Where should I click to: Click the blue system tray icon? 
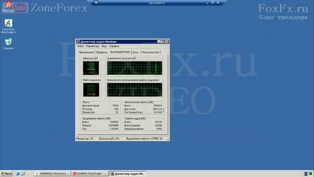(306, 174)
